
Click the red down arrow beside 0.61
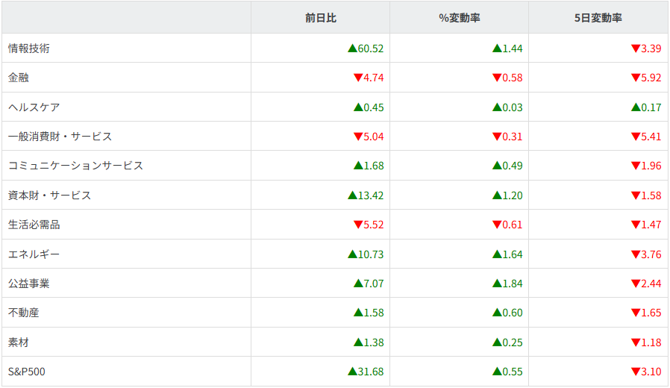(497, 225)
